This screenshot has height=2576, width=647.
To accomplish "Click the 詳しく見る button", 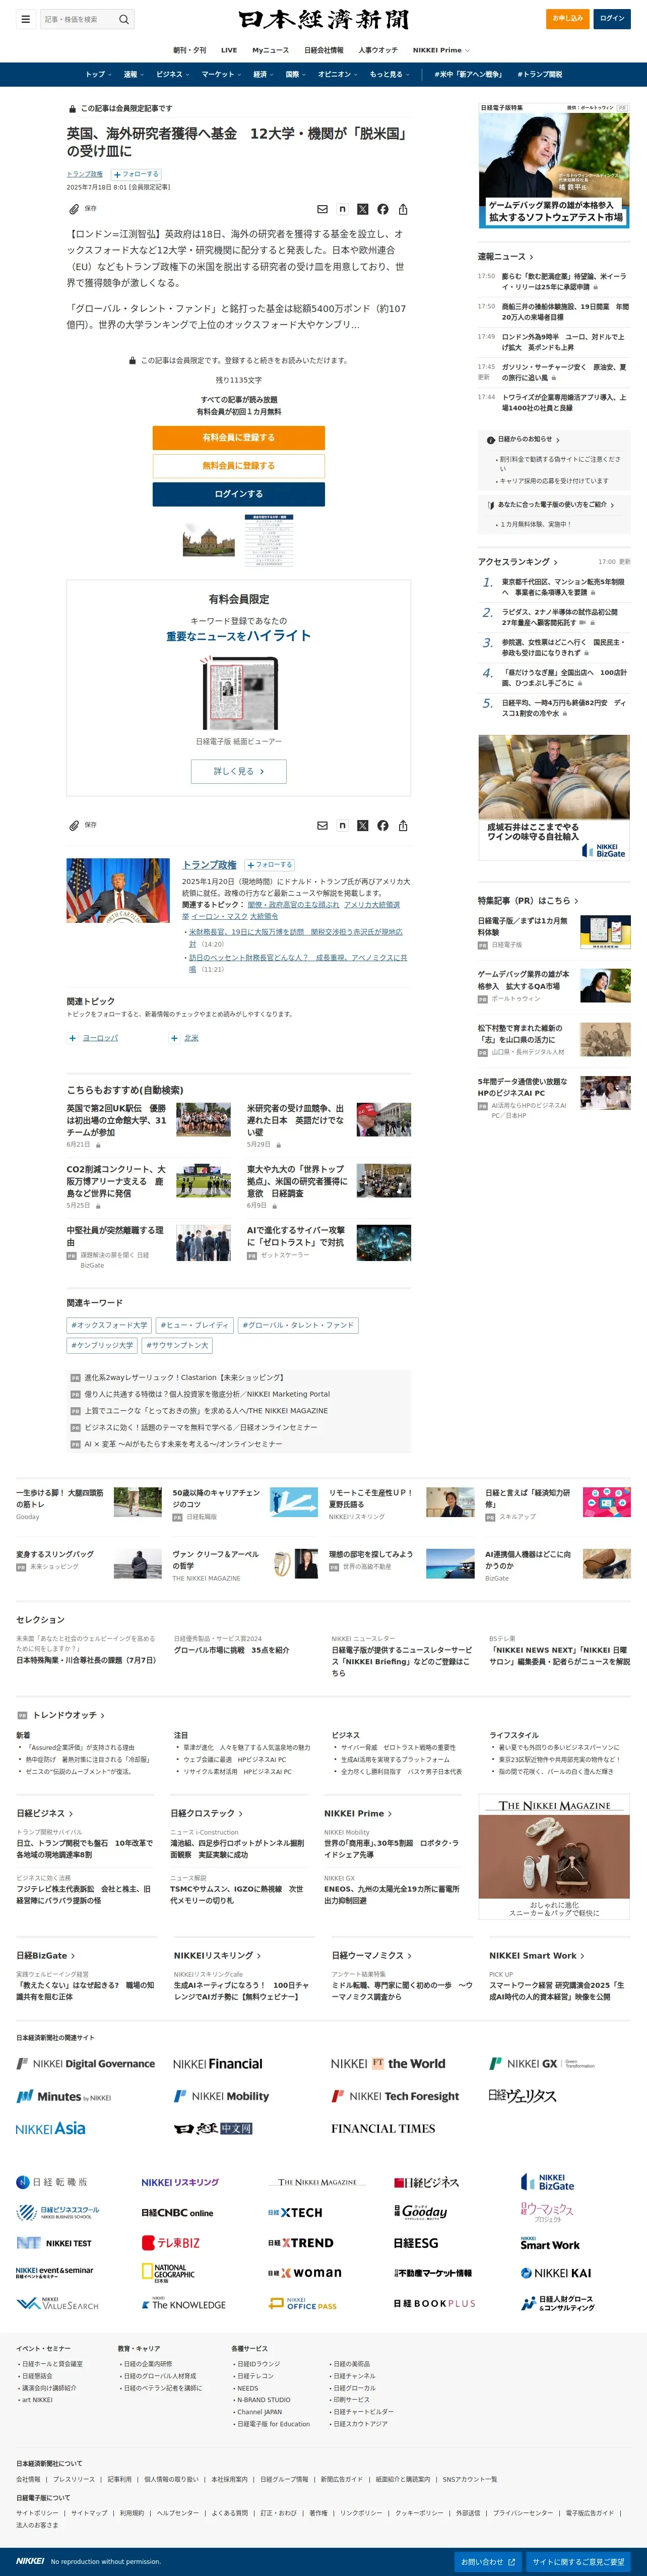I will [239, 771].
